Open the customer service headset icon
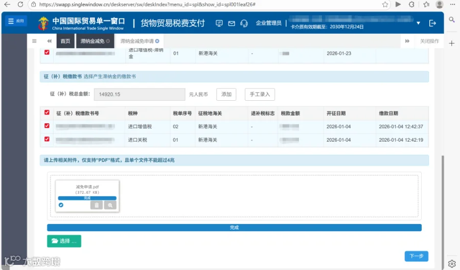 pos(244,23)
